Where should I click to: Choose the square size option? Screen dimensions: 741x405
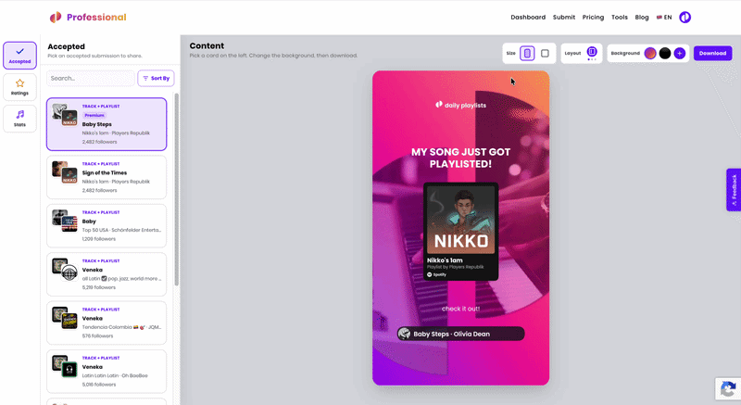click(x=545, y=54)
